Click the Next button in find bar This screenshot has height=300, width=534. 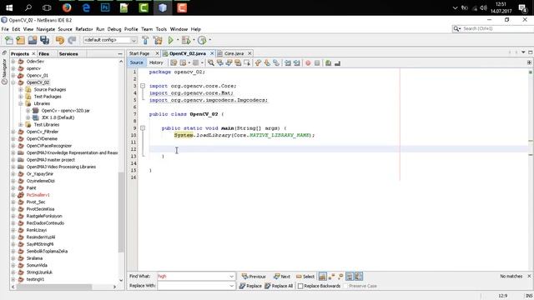(282, 277)
